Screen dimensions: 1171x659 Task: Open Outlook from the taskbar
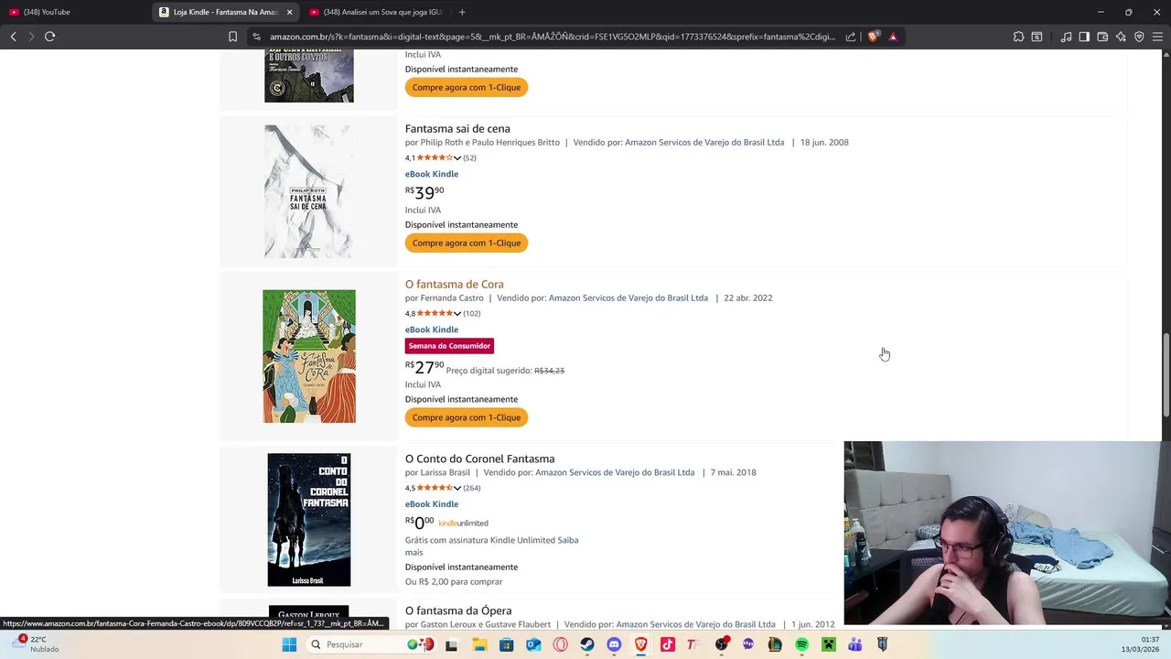533,644
